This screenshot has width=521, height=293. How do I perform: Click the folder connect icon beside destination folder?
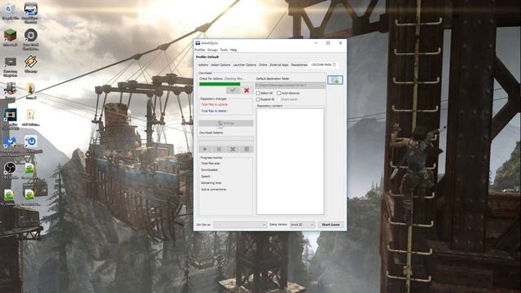(x=335, y=80)
